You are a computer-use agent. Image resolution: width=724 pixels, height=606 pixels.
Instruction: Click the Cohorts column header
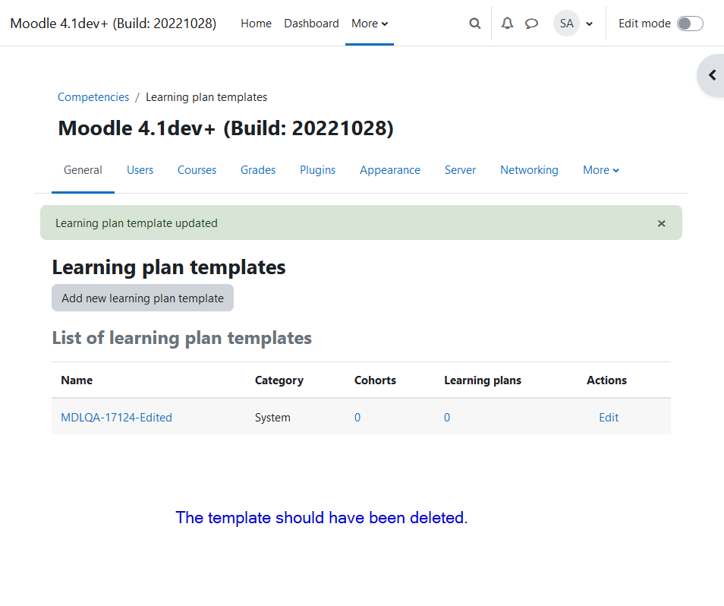375,380
